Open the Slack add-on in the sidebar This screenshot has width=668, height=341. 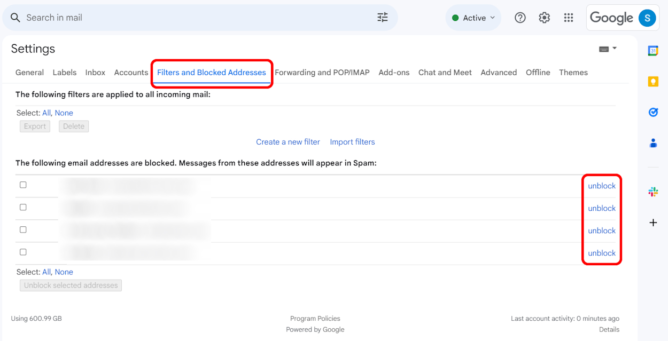tap(653, 192)
